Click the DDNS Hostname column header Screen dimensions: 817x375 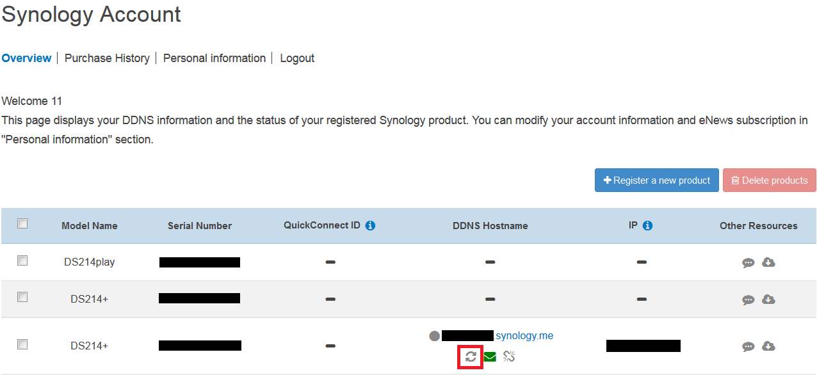pos(490,226)
